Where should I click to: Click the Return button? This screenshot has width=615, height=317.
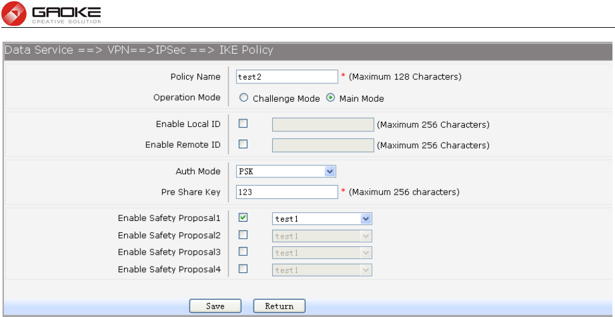(x=279, y=306)
